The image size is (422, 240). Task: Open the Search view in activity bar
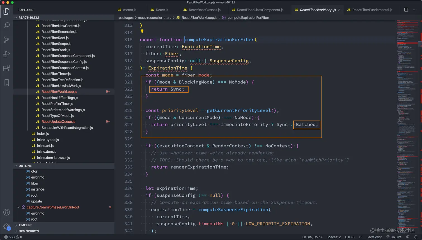pyautogui.click(x=6, y=26)
